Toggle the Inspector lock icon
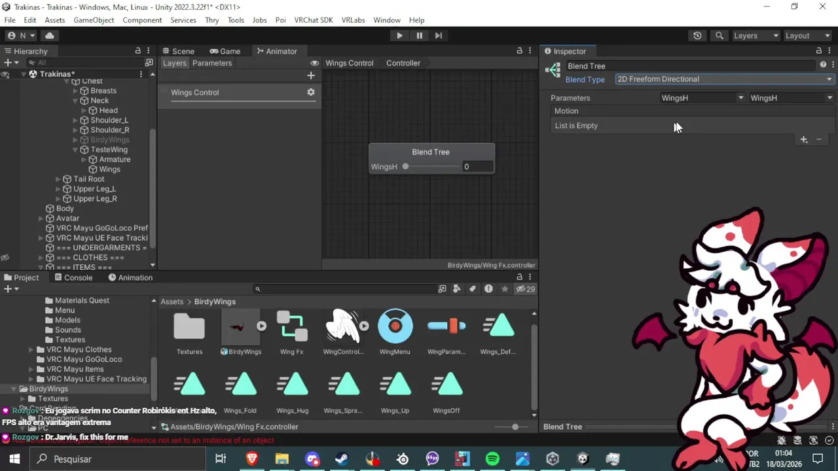The height and width of the screenshot is (471, 838). (818, 50)
